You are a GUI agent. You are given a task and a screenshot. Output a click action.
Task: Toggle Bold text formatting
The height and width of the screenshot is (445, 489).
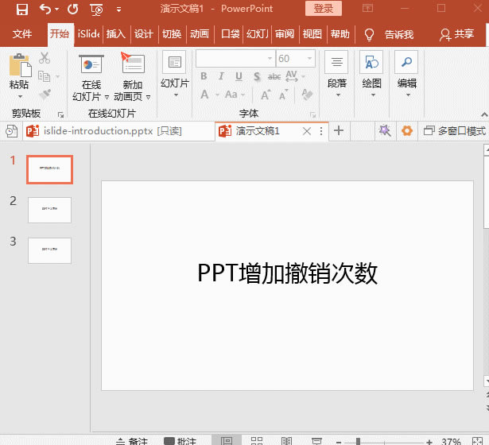point(204,77)
